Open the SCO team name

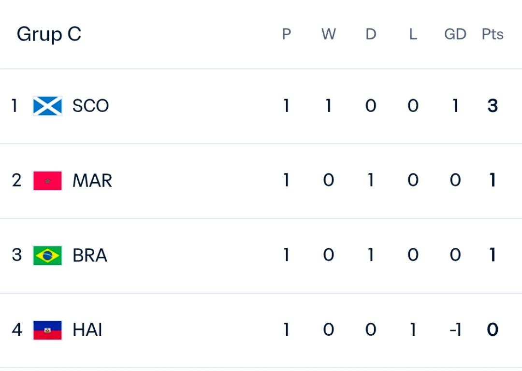click(x=90, y=106)
